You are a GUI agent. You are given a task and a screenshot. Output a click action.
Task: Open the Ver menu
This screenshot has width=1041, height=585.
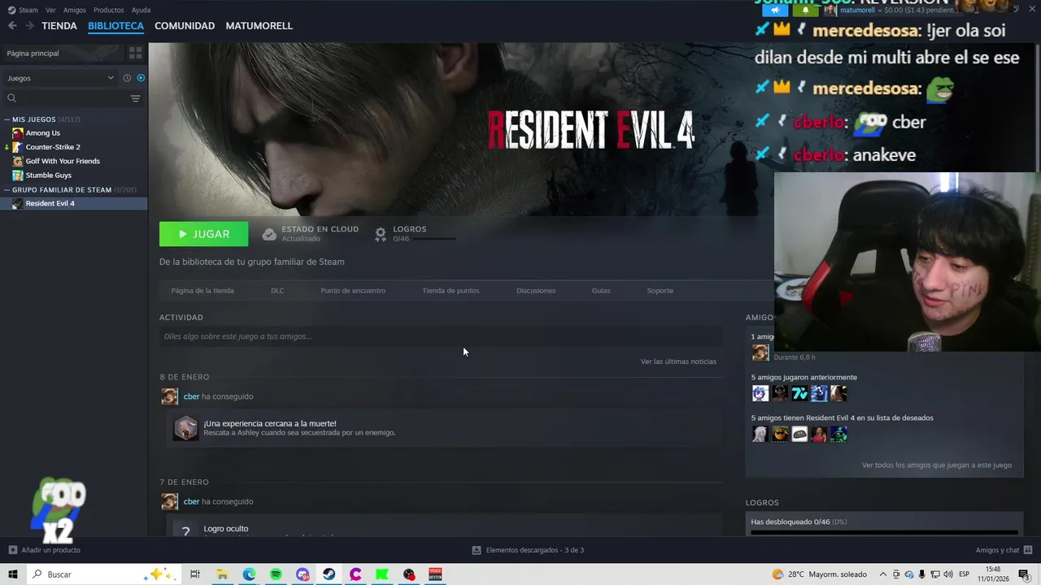(x=50, y=10)
